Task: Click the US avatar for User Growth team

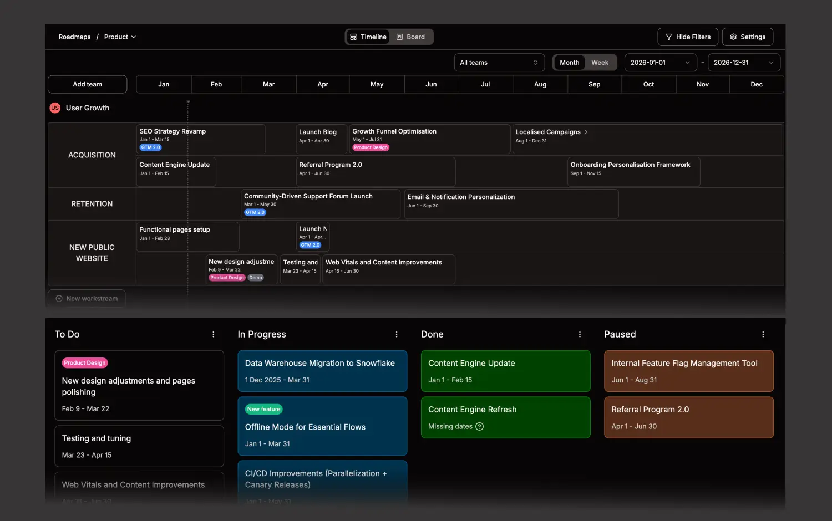Action: (55, 108)
